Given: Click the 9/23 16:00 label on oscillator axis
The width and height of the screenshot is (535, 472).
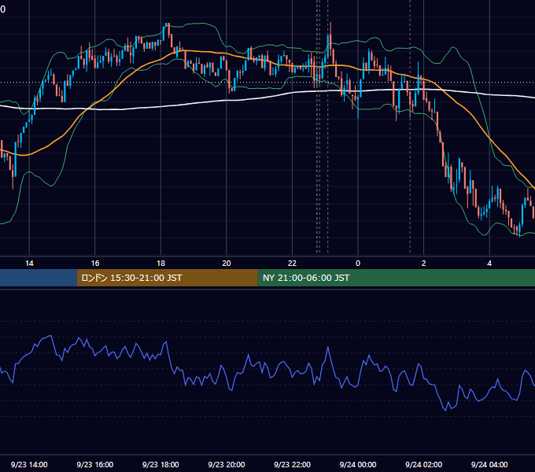Looking at the screenshot, I should click(95, 464).
